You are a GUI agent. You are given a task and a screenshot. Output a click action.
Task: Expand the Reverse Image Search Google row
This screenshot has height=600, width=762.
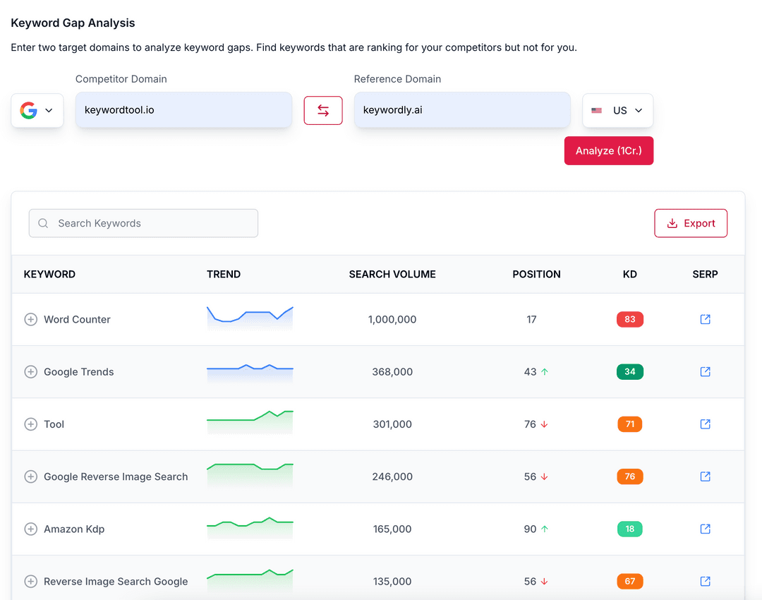click(x=30, y=582)
